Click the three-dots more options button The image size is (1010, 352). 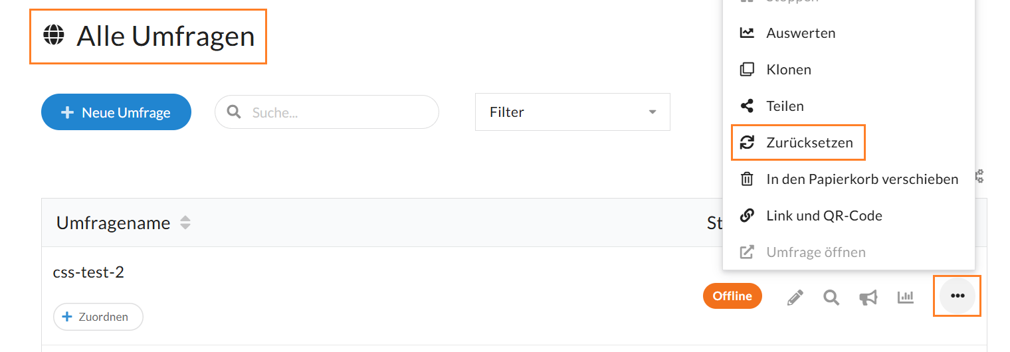click(x=957, y=296)
